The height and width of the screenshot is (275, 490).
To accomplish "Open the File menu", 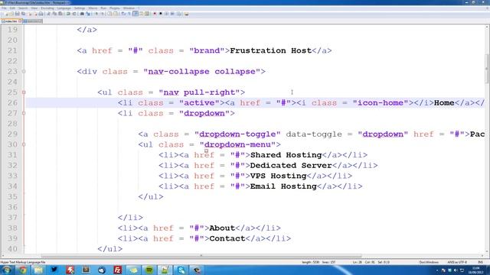I will pos(4,8).
